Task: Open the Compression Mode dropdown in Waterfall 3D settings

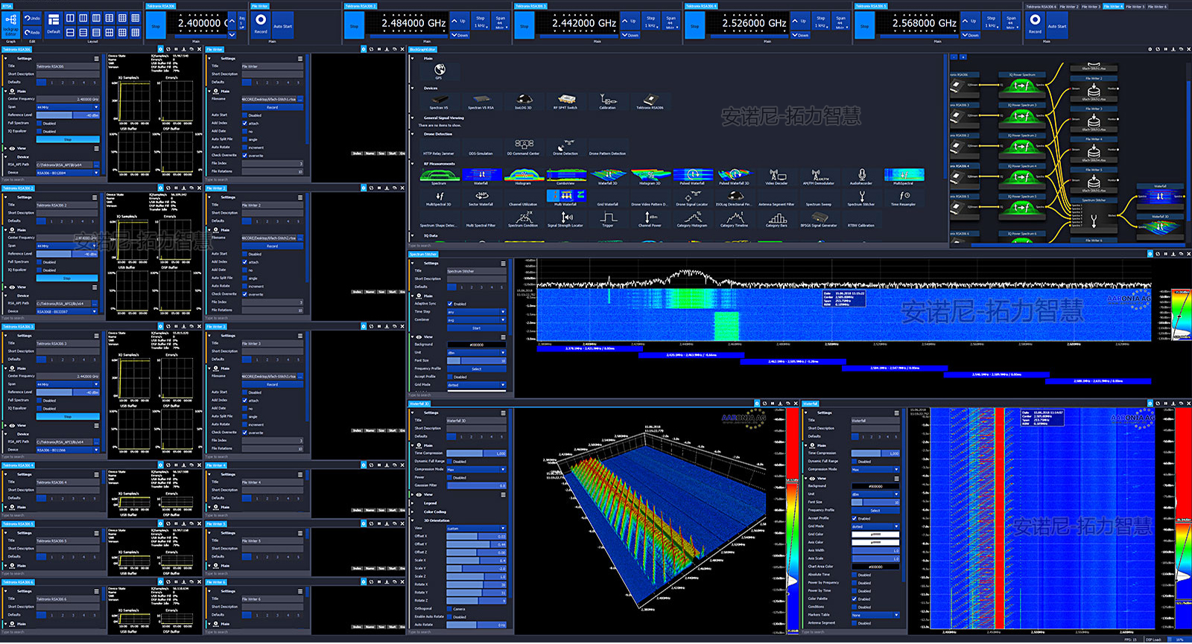Action: pyautogui.click(x=476, y=469)
